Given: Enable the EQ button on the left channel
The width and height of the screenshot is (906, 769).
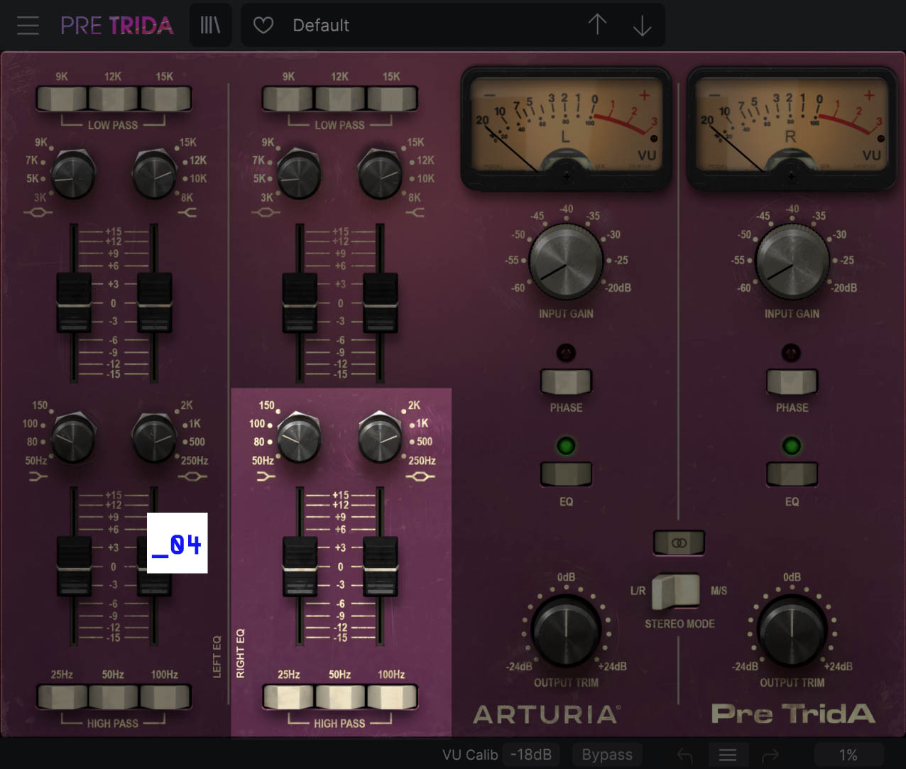Looking at the screenshot, I should tap(566, 474).
